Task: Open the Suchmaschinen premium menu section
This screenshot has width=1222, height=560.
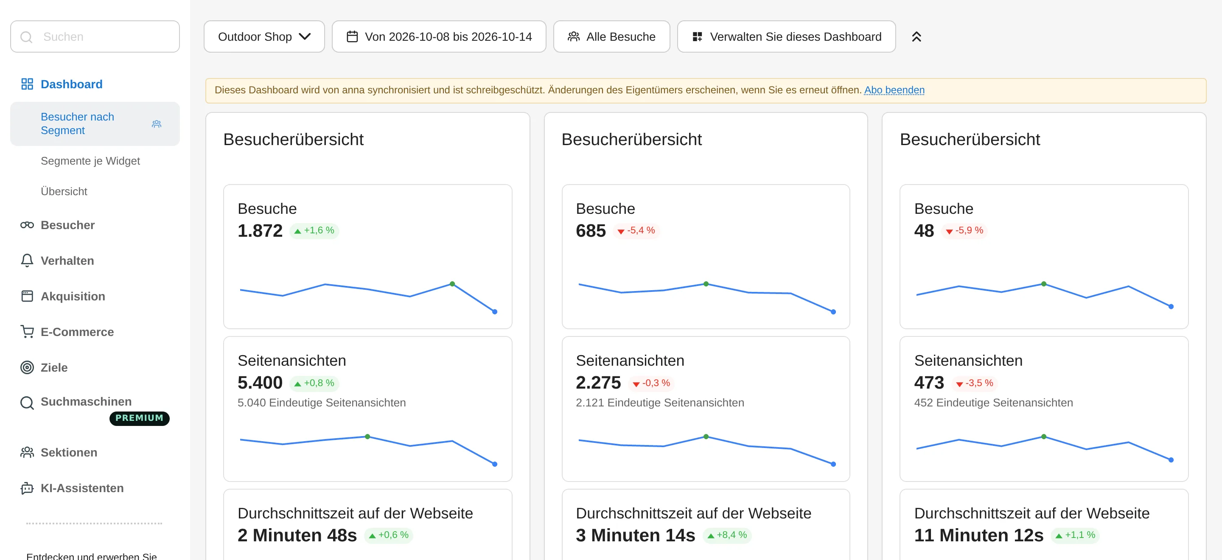Action: tap(86, 401)
